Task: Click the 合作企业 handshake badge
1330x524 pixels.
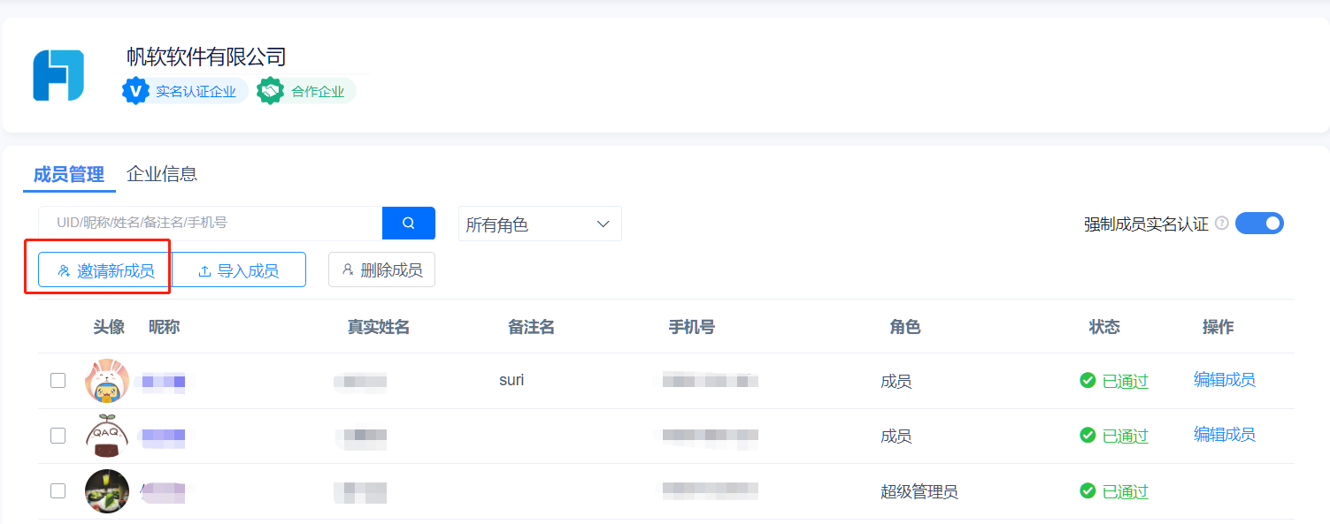Action: 306,91
